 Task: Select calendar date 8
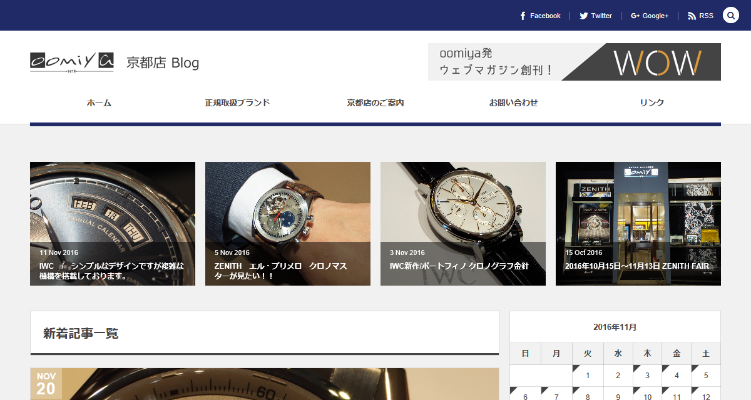click(x=588, y=395)
